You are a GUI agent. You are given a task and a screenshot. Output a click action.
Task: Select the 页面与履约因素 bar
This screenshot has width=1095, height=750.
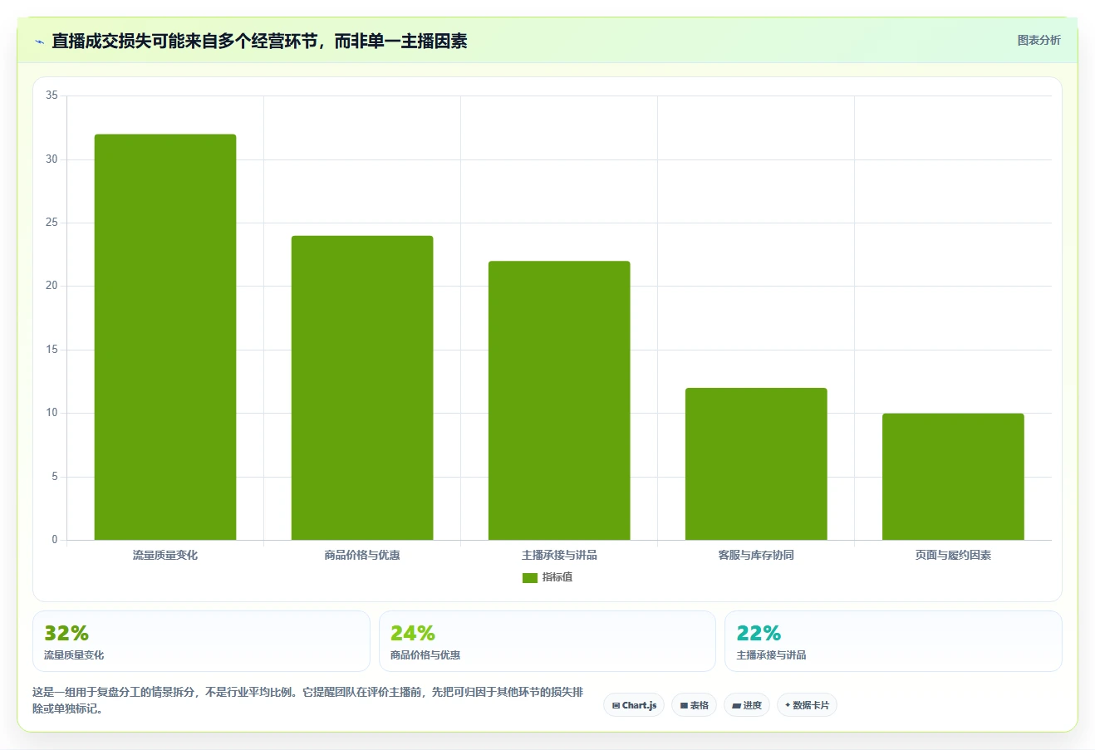coord(953,477)
